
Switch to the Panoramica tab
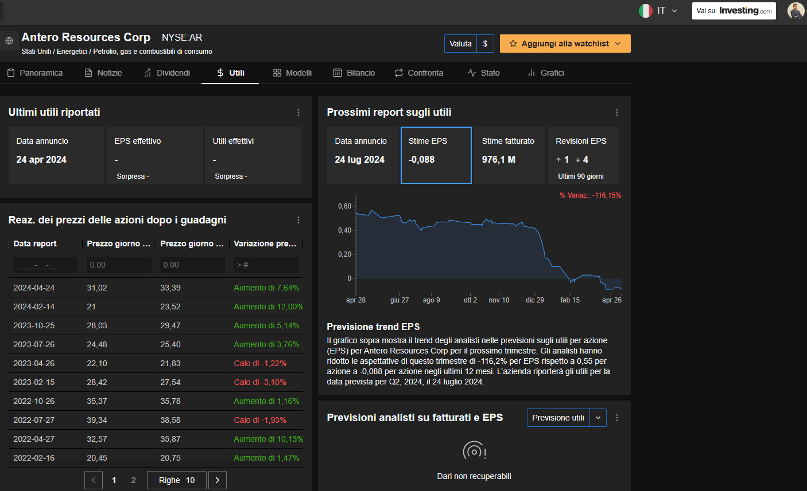point(35,73)
